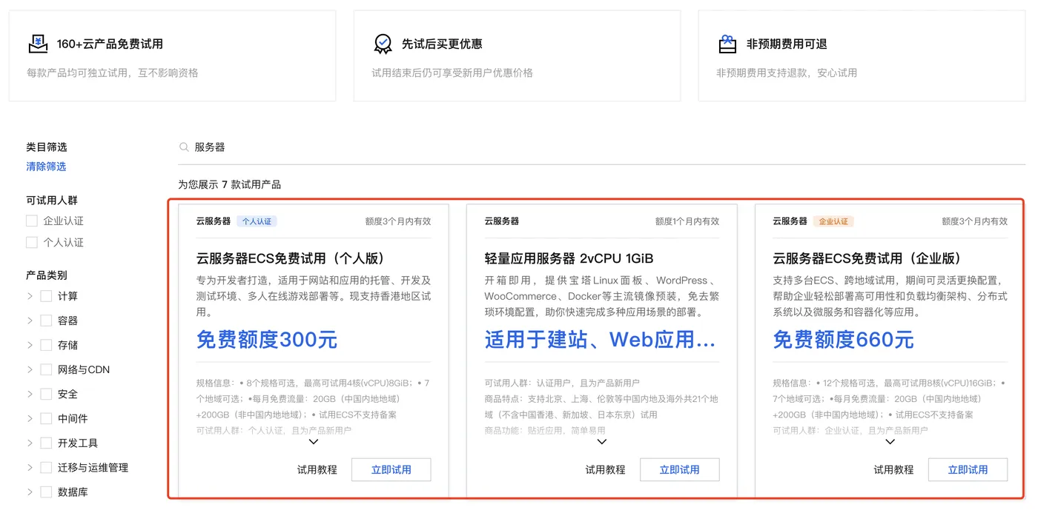This screenshot has width=1038, height=510.
Task: Click 立即试用 on ECS 个人版 card
Action: 391,469
